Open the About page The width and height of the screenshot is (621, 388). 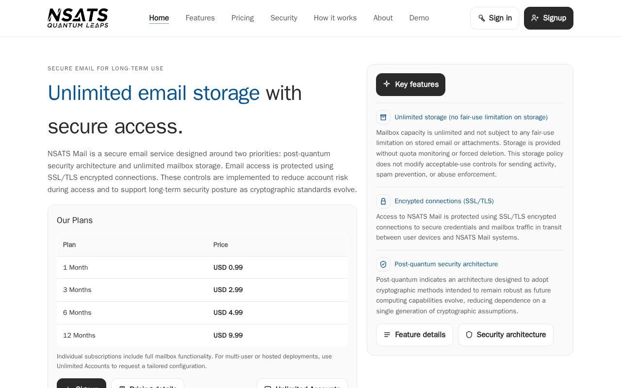pyautogui.click(x=383, y=18)
